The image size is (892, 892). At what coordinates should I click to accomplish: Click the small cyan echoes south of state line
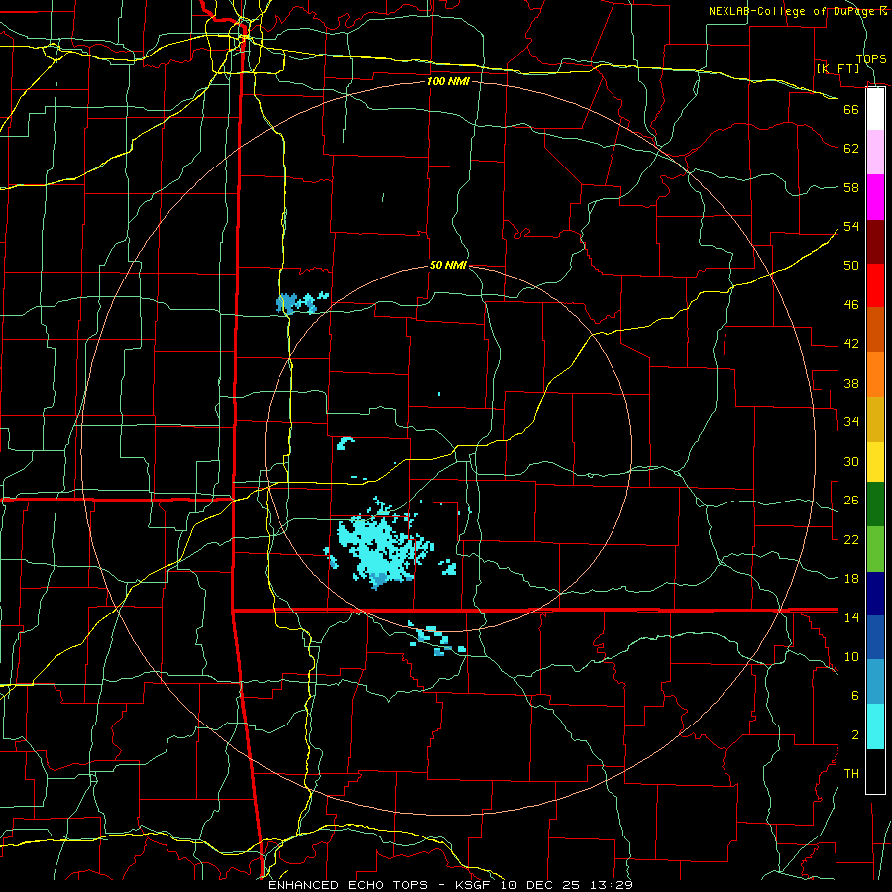[437, 639]
